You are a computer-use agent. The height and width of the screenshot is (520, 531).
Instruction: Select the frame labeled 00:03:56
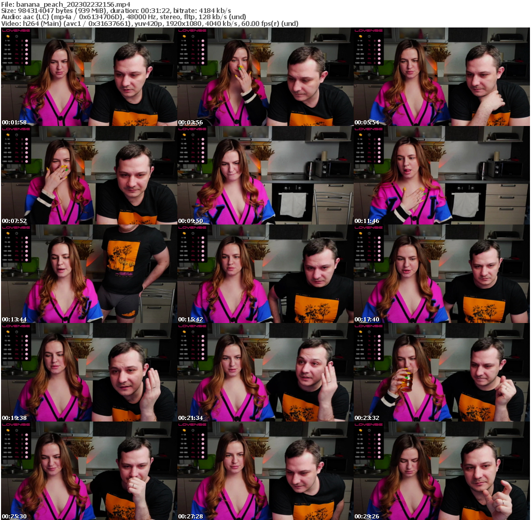tap(265, 77)
